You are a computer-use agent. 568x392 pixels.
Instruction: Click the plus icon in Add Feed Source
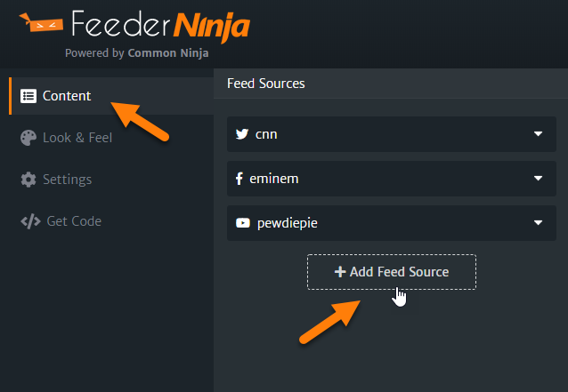[340, 272]
